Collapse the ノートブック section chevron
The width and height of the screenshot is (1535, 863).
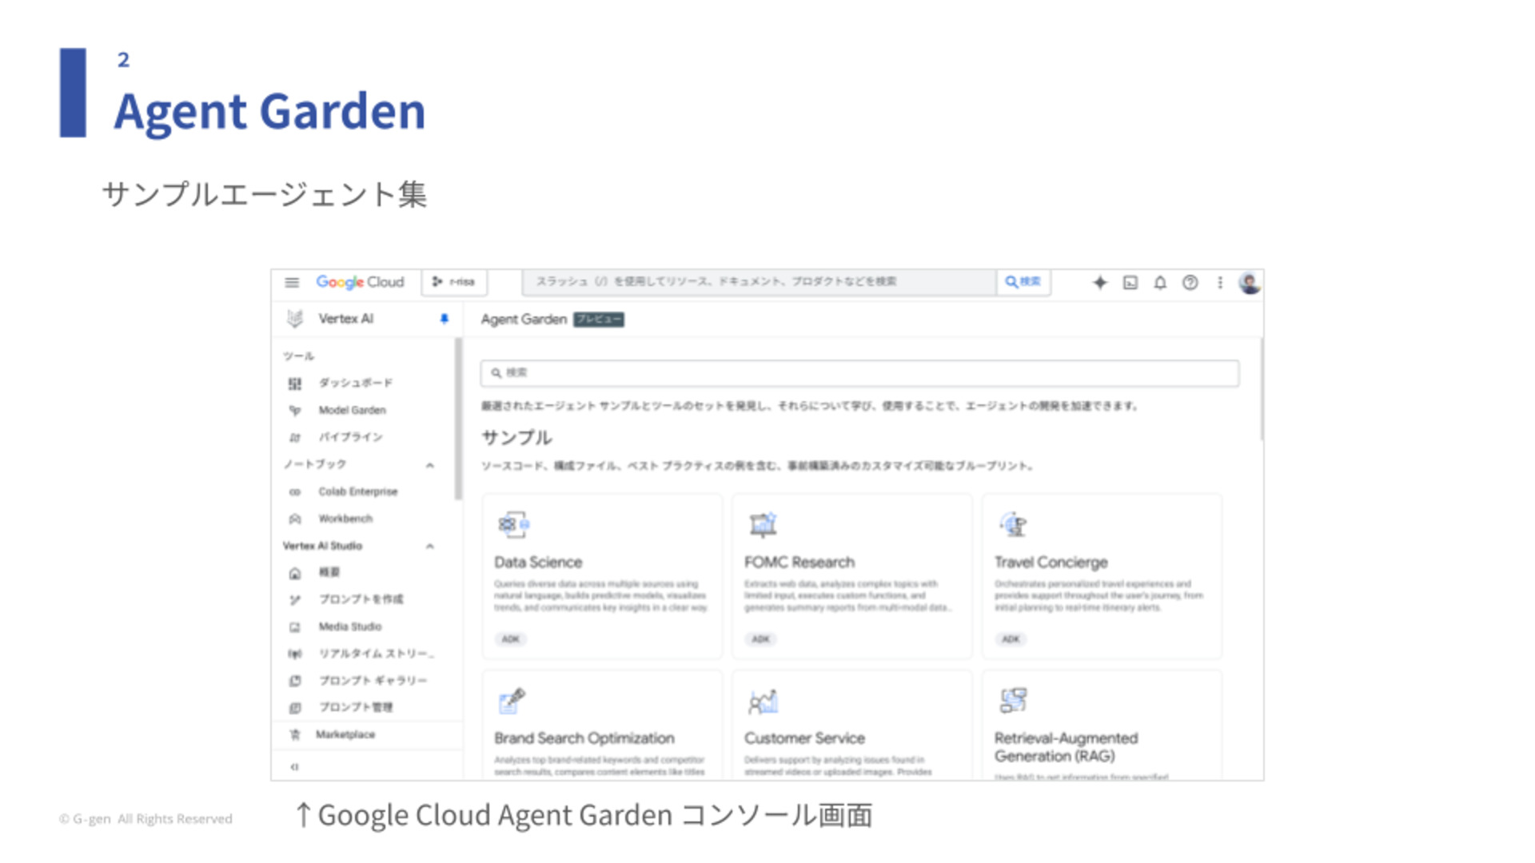430,465
